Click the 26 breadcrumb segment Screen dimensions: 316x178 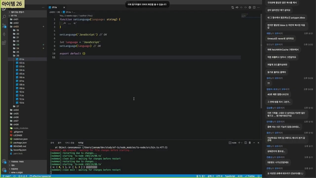tap(59, 12)
